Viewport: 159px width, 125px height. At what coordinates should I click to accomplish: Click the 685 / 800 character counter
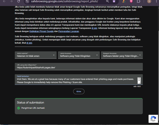pyautogui.click(x=137, y=86)
